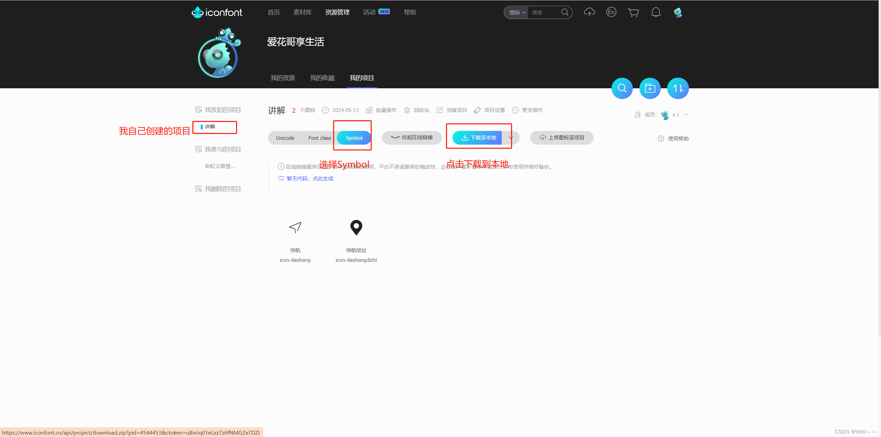Open the 我的资源 tab
This screenshot has width=881, height=437.
[x=283, y=78]
